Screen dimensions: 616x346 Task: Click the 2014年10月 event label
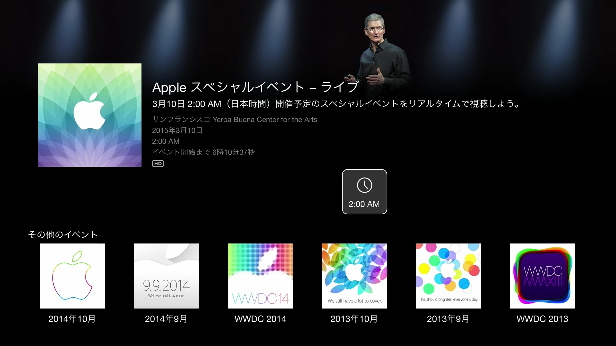tap(72, 319)
